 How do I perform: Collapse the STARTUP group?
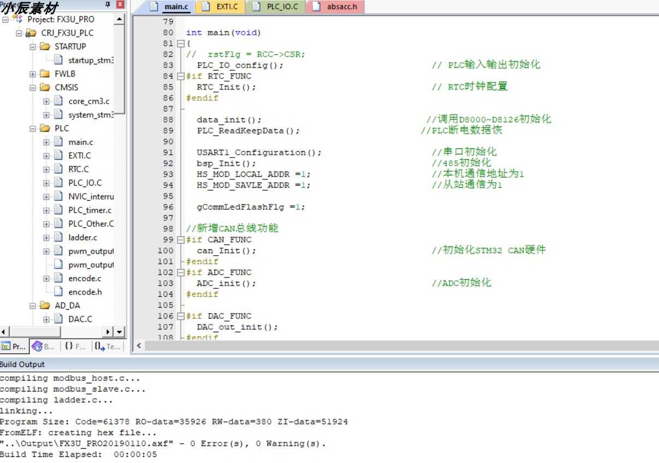point(33,46)
